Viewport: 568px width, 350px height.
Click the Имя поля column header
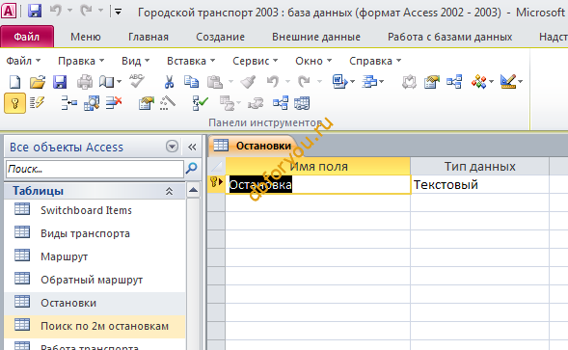[x=317, y=166]
